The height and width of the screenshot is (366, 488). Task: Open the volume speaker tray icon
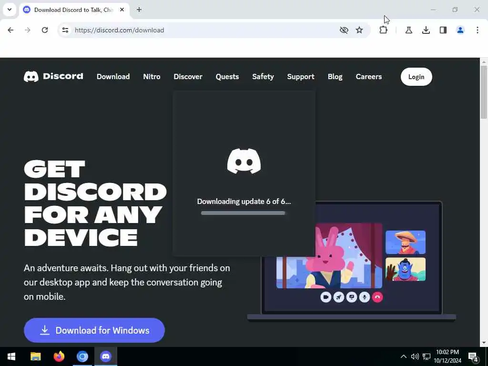click(415, 356)
